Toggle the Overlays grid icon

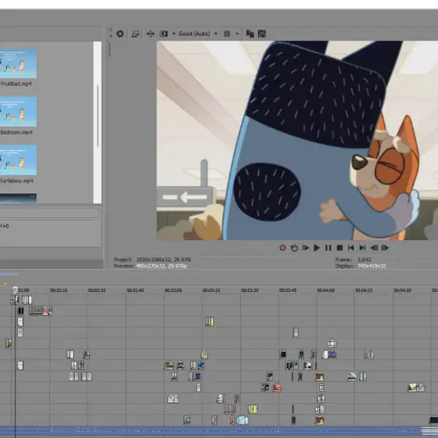pos(227,34)
